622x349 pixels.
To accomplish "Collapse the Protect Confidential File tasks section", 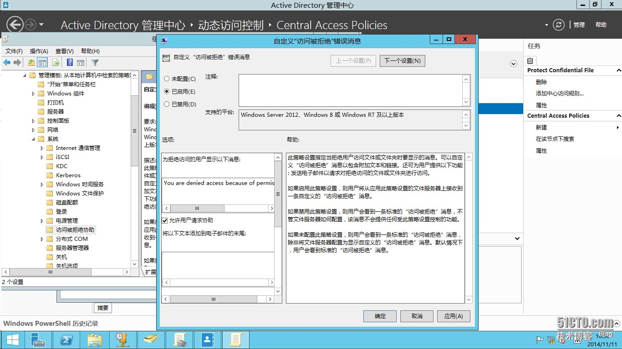I will (618, 70).
